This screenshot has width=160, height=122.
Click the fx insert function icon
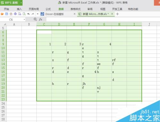click(40, 19)
